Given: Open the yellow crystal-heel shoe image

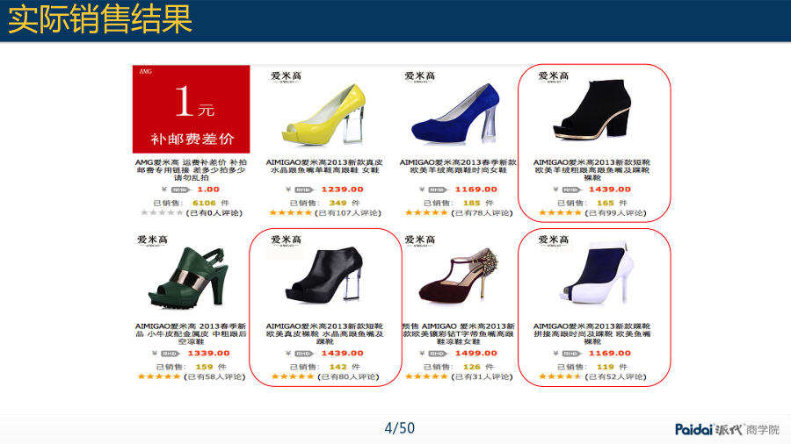Looking at the screenshot, I should [324, 114].
